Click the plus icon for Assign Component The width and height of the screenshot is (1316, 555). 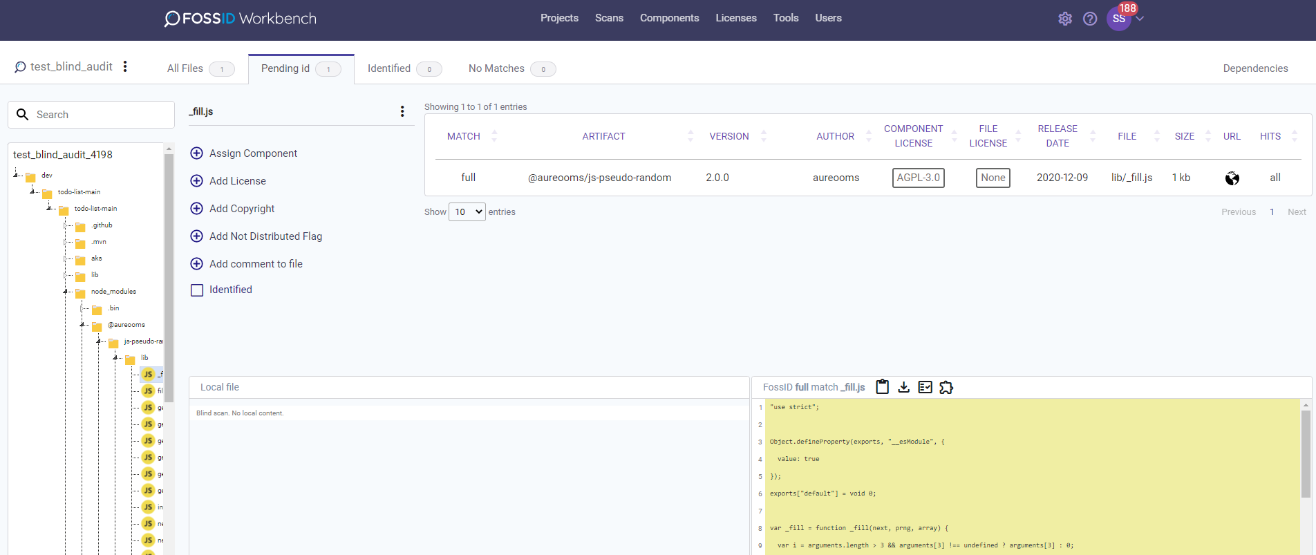point(197,153)
